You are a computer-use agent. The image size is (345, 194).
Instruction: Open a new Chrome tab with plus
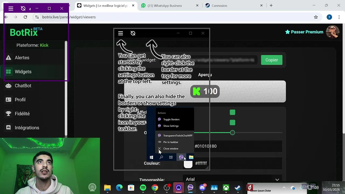[271, 5]
